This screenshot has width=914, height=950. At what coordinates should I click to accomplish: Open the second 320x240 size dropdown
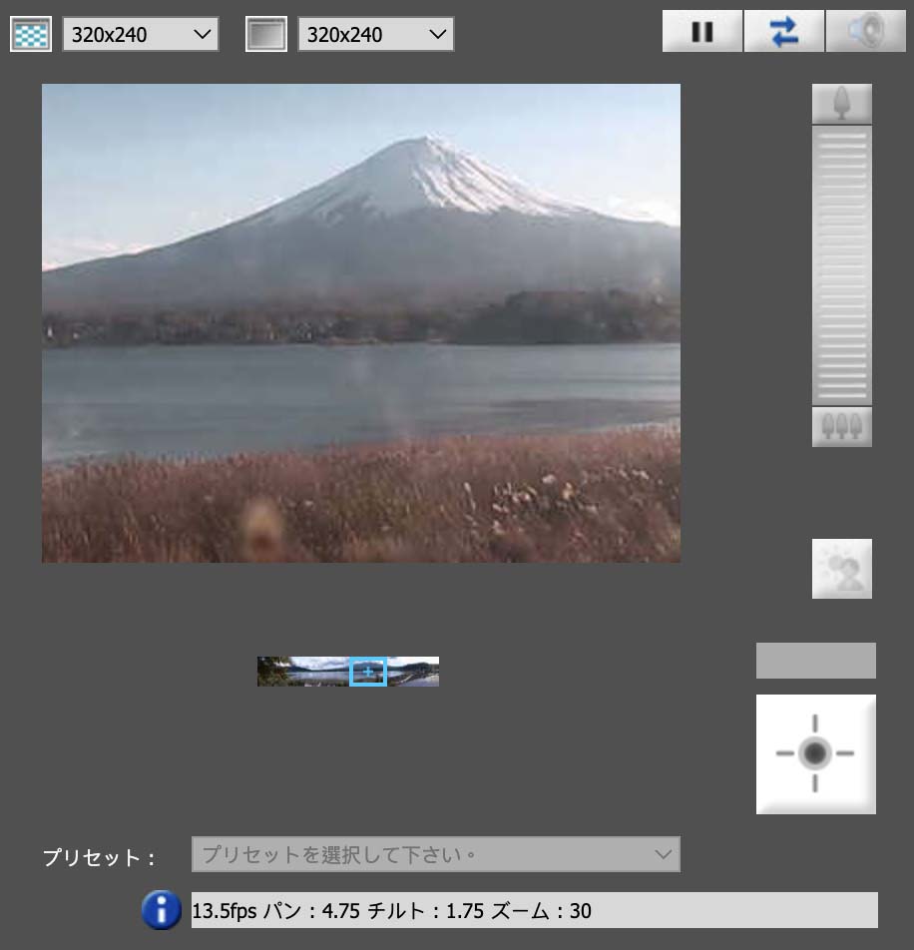[375, 35]
